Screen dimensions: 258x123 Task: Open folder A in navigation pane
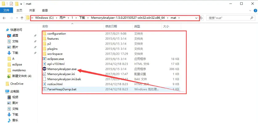[13, 59]
